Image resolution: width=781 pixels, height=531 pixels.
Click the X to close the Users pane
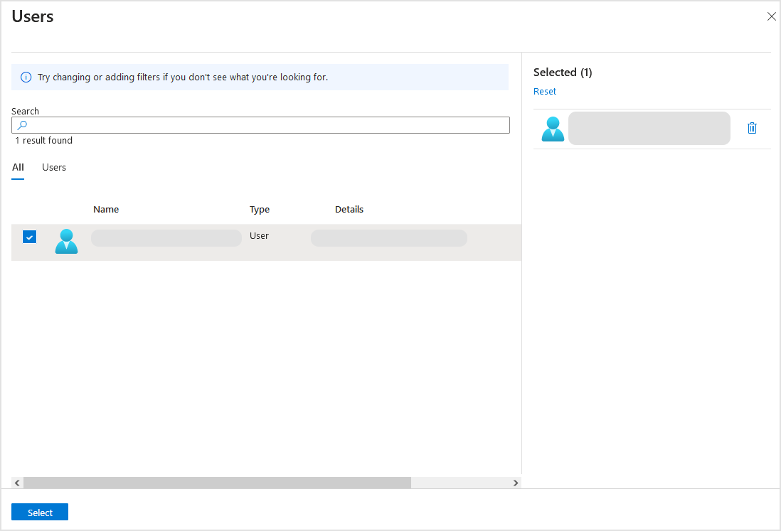coord(772,16)
